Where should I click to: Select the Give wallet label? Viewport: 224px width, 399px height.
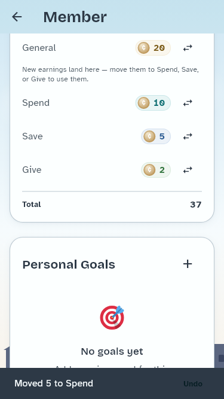[x=32, y=170]
